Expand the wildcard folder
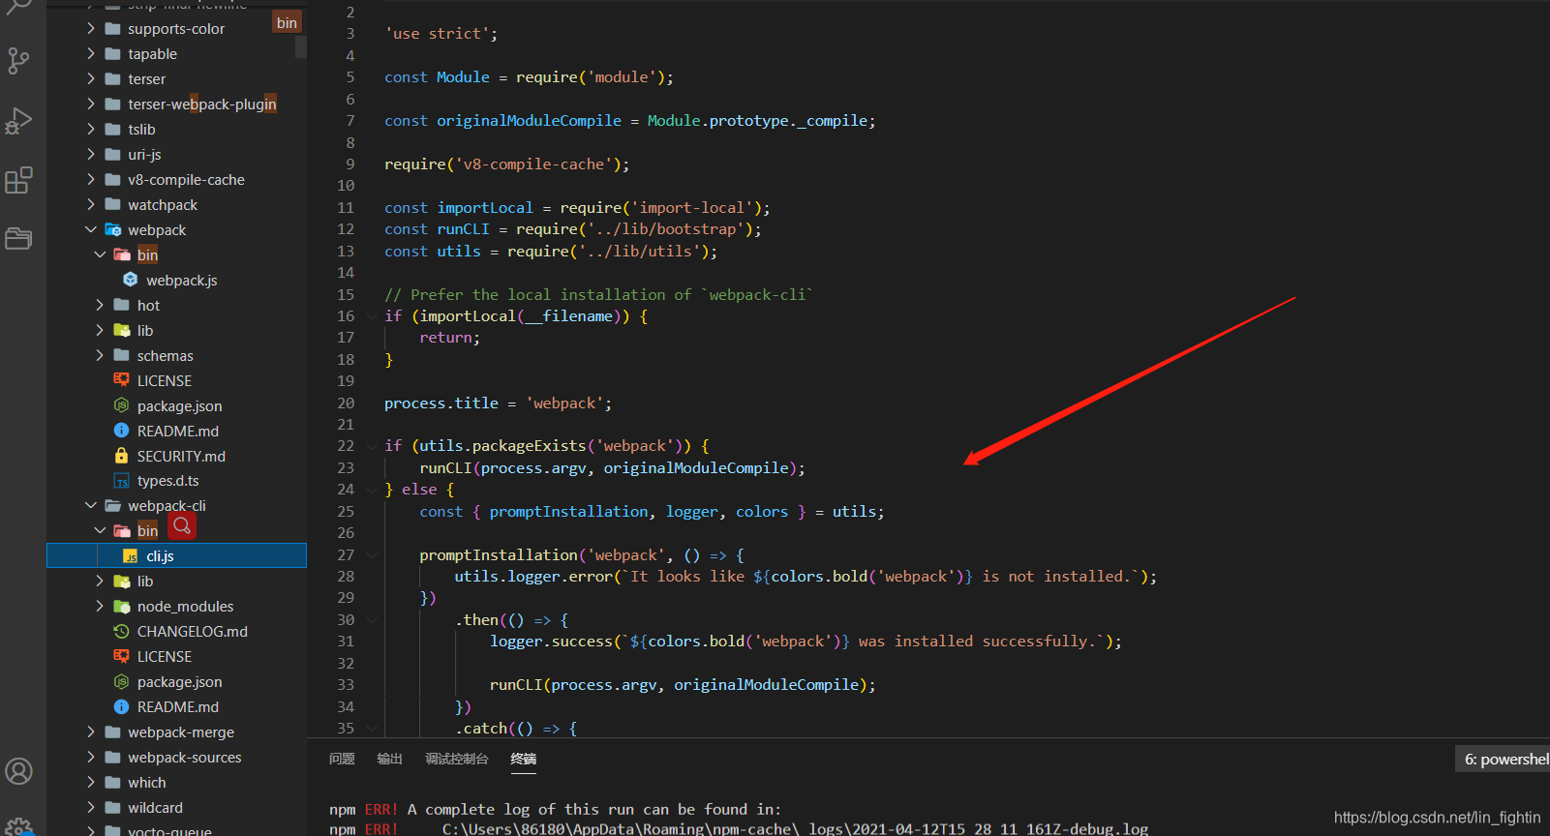The width and height of the screenshot is (1550, 836). click(x=91, y=808)
